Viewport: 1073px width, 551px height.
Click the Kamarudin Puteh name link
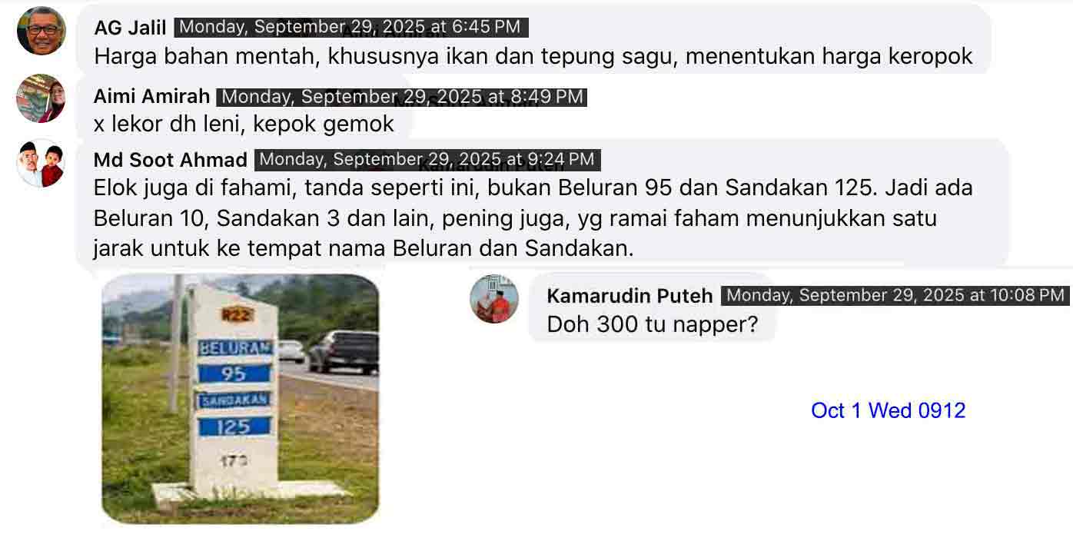point(630,296)
